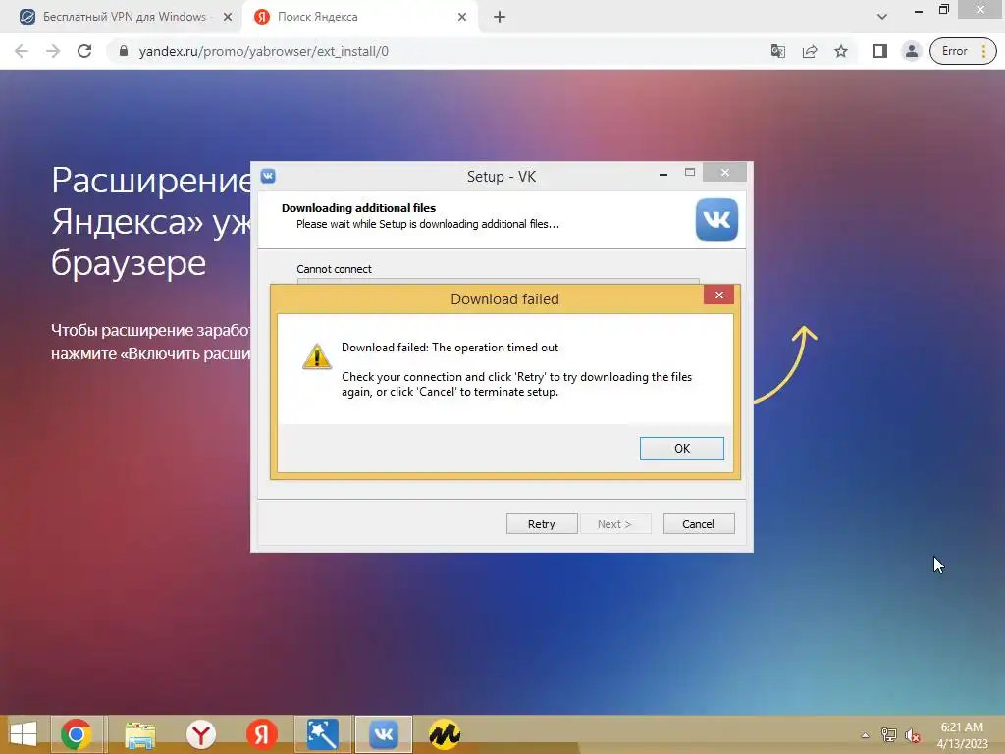1005x754 pixels.
Task: Bookmark this page with the star
Action: [841, 51]
